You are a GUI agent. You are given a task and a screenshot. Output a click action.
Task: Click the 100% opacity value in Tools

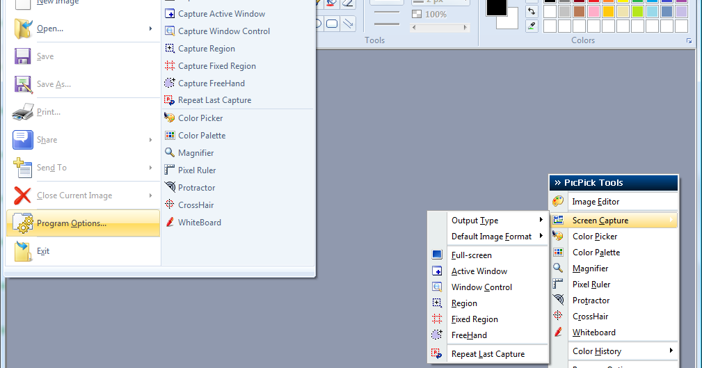coord(436,15)
